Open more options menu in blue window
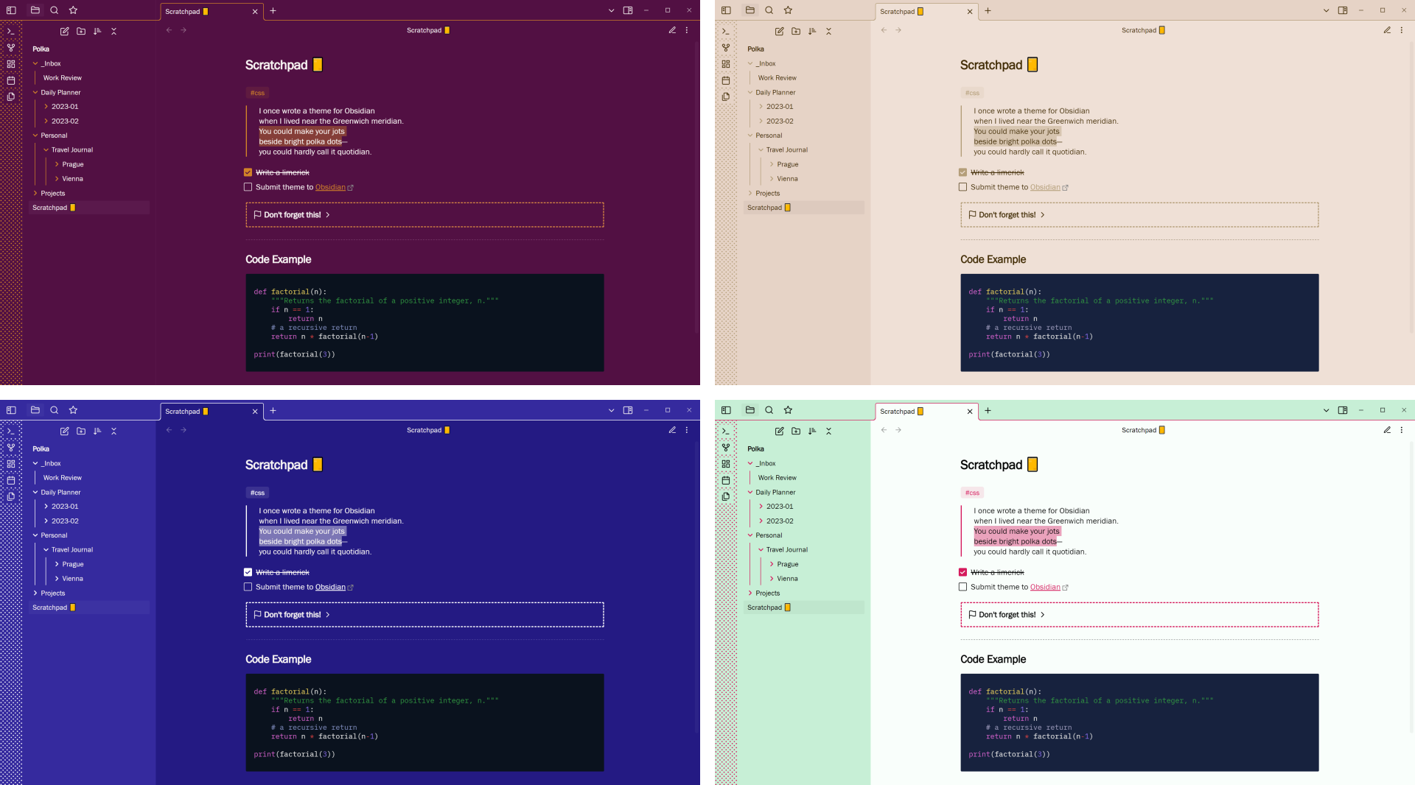Screen dimensions: 1415x785 [x=687, y=430]
